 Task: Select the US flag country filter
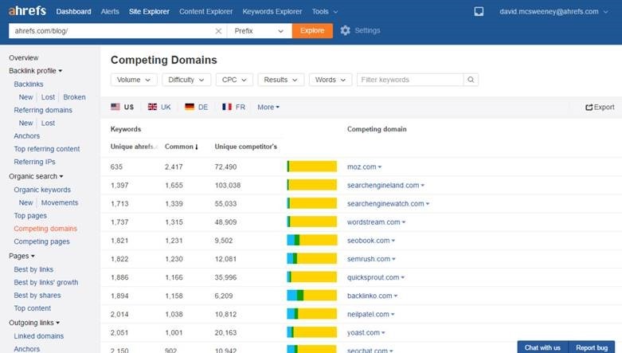tap(123, 107)
